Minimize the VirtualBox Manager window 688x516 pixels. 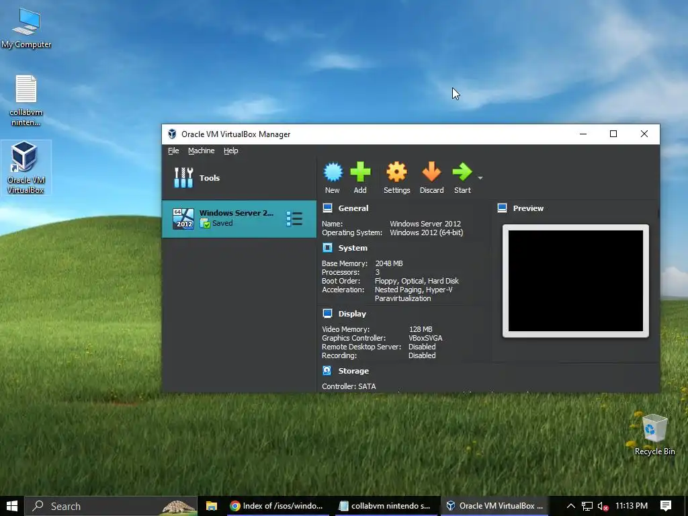coord(583,134)
